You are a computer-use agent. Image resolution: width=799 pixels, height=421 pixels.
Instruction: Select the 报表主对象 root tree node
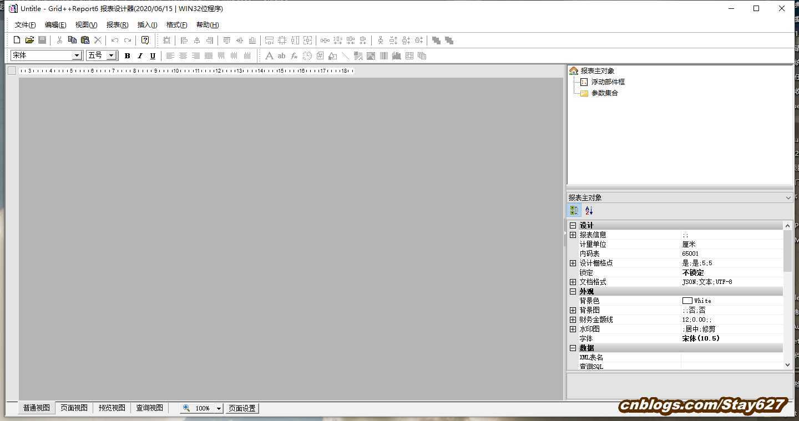(598, 71)
